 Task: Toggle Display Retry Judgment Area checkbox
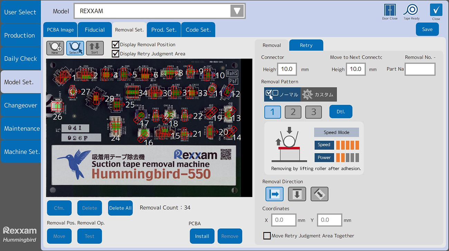click(x=116, y=54)
